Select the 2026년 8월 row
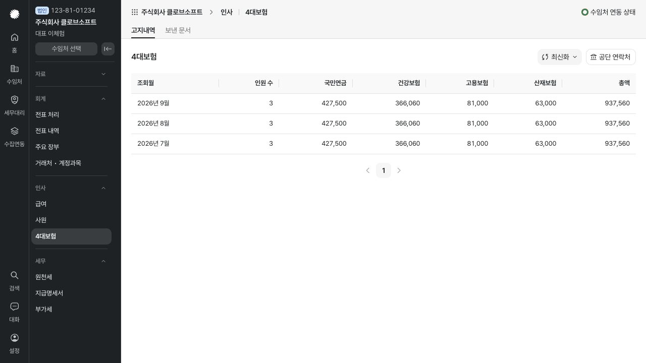 click(384, 124)
